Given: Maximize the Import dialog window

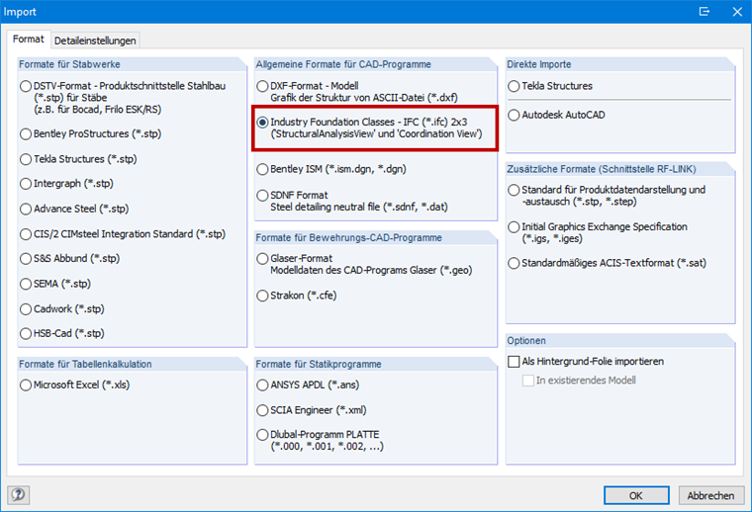Looking at the screenshot, I should pos(704,12).
